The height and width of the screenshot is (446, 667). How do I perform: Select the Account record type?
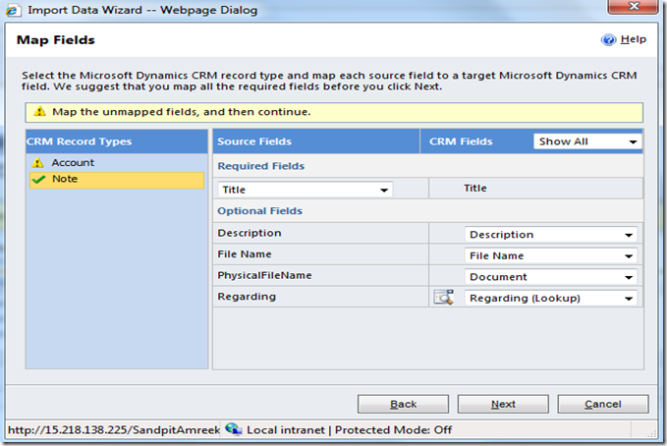(117, 162)
